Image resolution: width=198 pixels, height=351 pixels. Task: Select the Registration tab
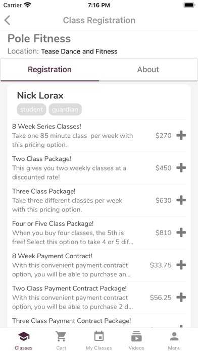coord(49,70)
